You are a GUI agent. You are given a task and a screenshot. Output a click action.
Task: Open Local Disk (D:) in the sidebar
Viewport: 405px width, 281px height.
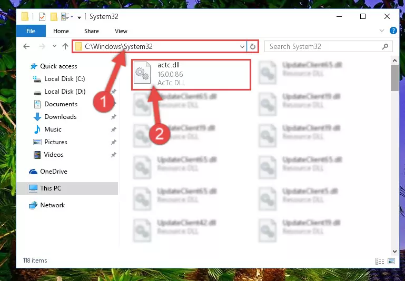(x=60, y=92)
